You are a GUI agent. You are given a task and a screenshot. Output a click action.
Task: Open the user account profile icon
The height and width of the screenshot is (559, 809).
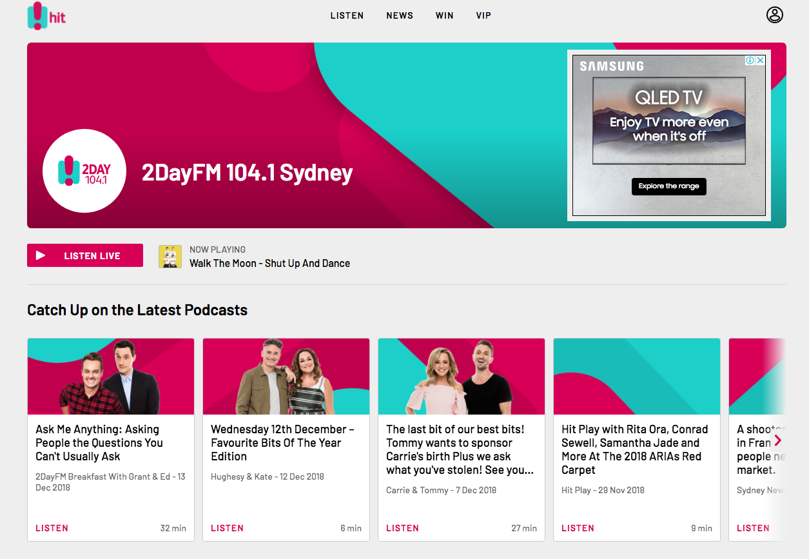(775, 15)
